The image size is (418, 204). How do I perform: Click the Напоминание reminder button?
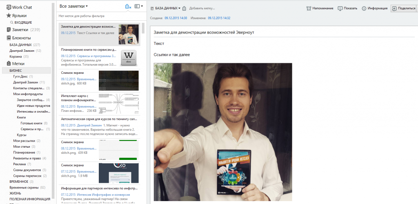(x=320, y=9)
